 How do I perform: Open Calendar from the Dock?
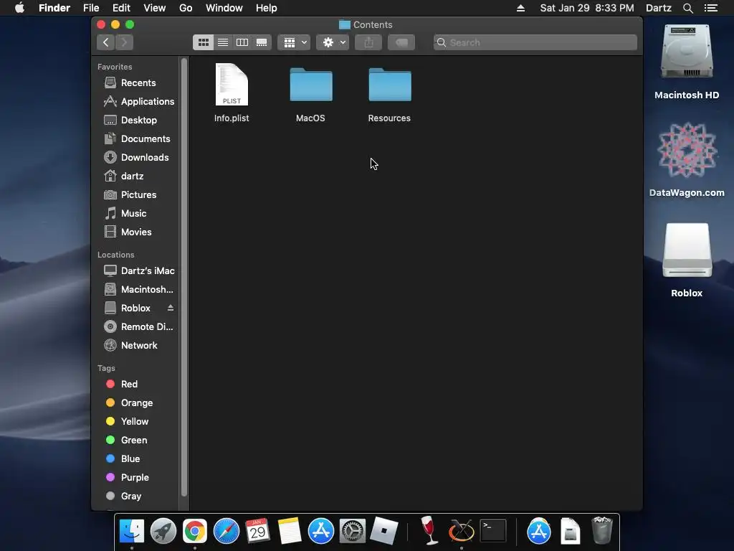[258, 531]
